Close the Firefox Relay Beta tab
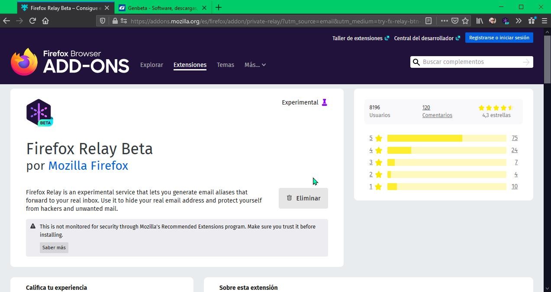 point(107,8)
